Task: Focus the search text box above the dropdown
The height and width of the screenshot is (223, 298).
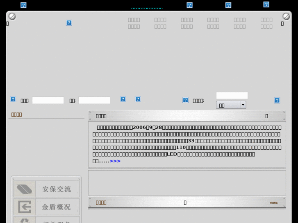Action: 232,95
